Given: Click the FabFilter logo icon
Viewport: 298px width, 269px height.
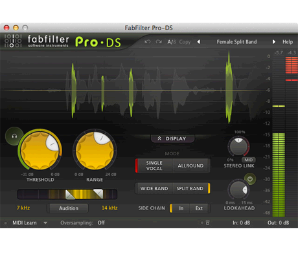Looking at the screenshot, I should click(x=13, y=41).
